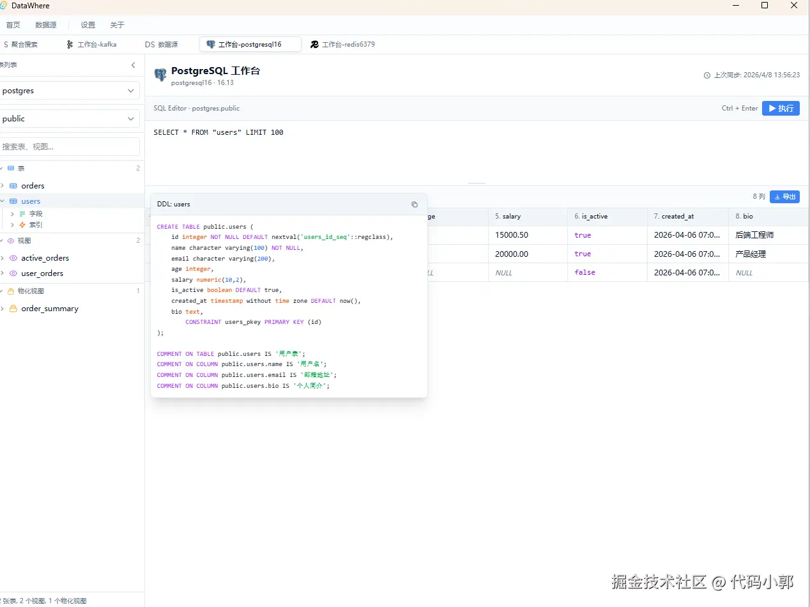Switch to the 工作台-redis6379 tab
The height and width of the screenshot is (607, 810).
click(x=342, y=45)
